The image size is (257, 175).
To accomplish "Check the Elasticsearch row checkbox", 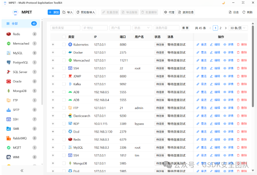I will pos(64,116).
